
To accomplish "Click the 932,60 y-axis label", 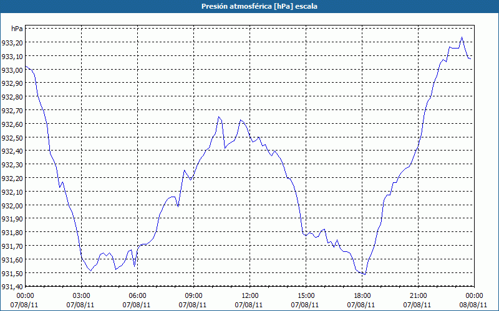I will [12, 124].
